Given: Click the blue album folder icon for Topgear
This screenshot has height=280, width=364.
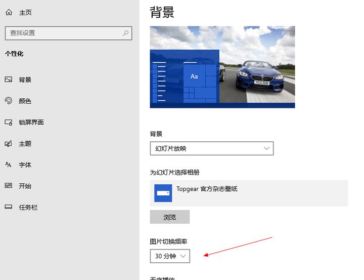Looking at the screenshot, I should click(x=163, y=193).
